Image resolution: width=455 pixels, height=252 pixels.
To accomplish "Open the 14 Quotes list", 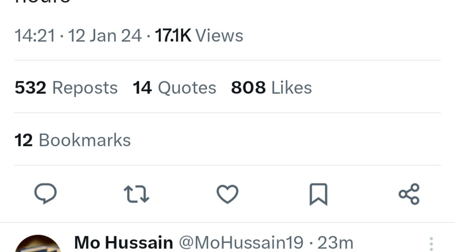I will [x=174, y=88].
